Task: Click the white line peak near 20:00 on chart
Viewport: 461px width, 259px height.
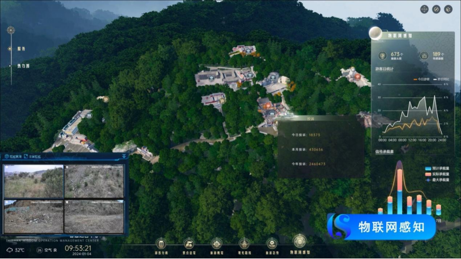Action: click(434, 96)
